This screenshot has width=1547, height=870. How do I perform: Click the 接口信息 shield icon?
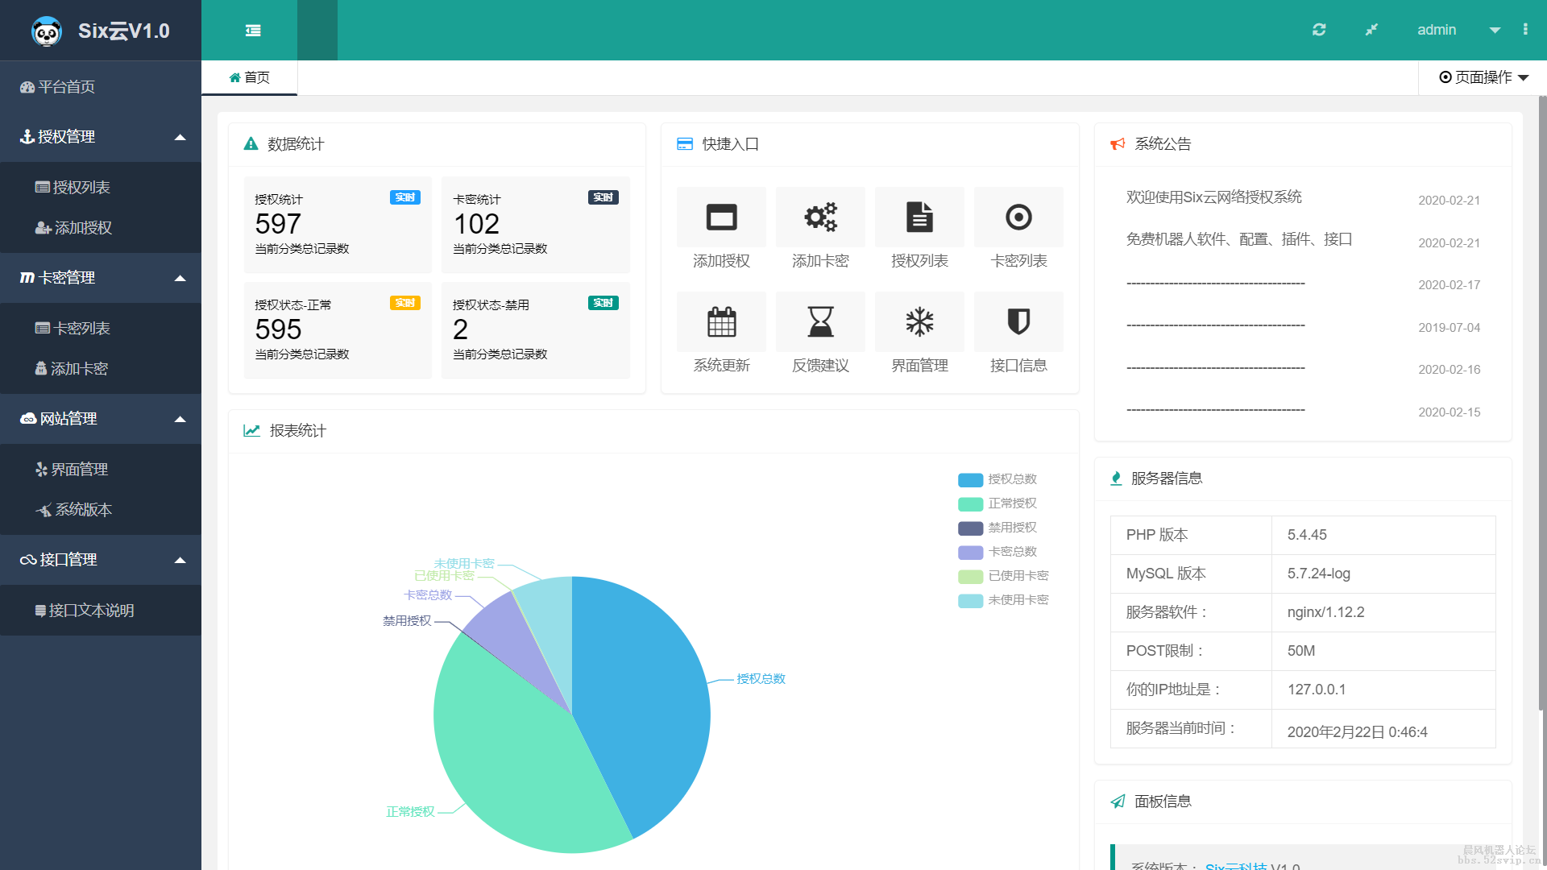tap(1018, 322)
